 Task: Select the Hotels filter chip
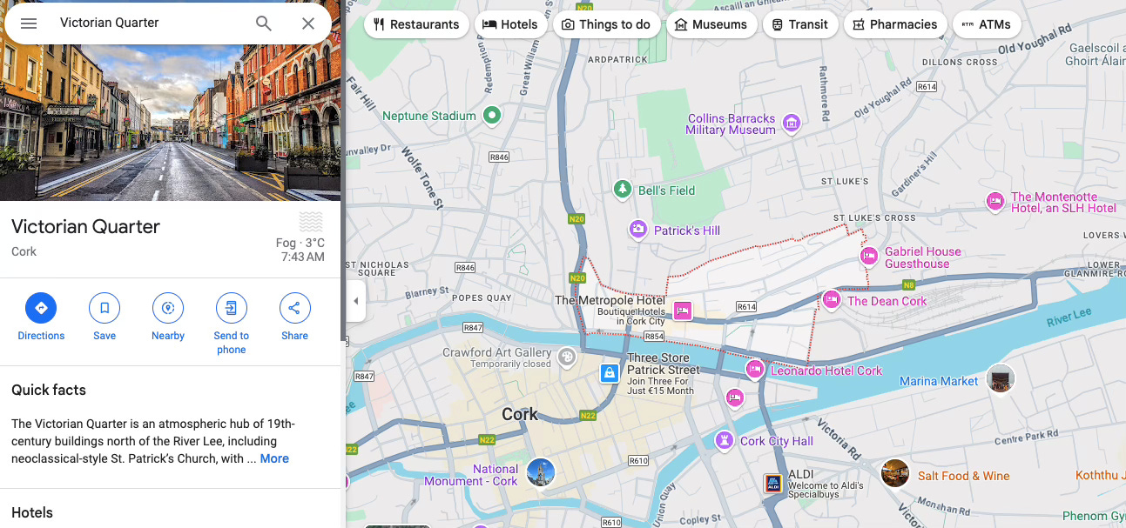click(x=511, y=24)
